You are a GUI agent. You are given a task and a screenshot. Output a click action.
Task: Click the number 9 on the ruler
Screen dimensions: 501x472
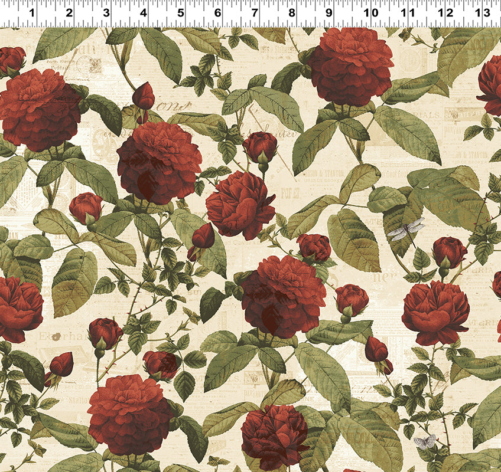[328, 12]
